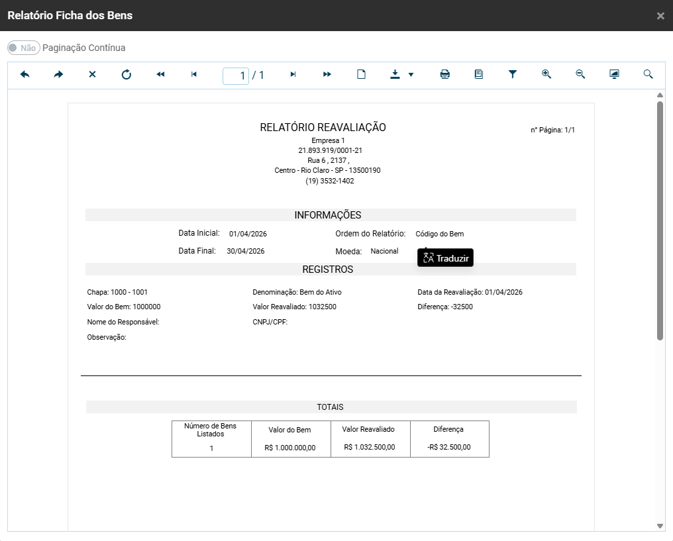The image size is (673, 541).
Task: Click the document view icon next to the printer
Action: tap(479, 75)
